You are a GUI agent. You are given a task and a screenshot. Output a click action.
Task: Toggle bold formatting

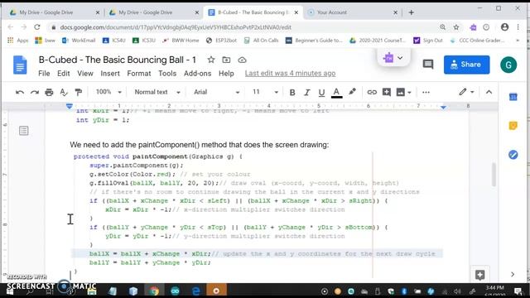coord(292,92)
